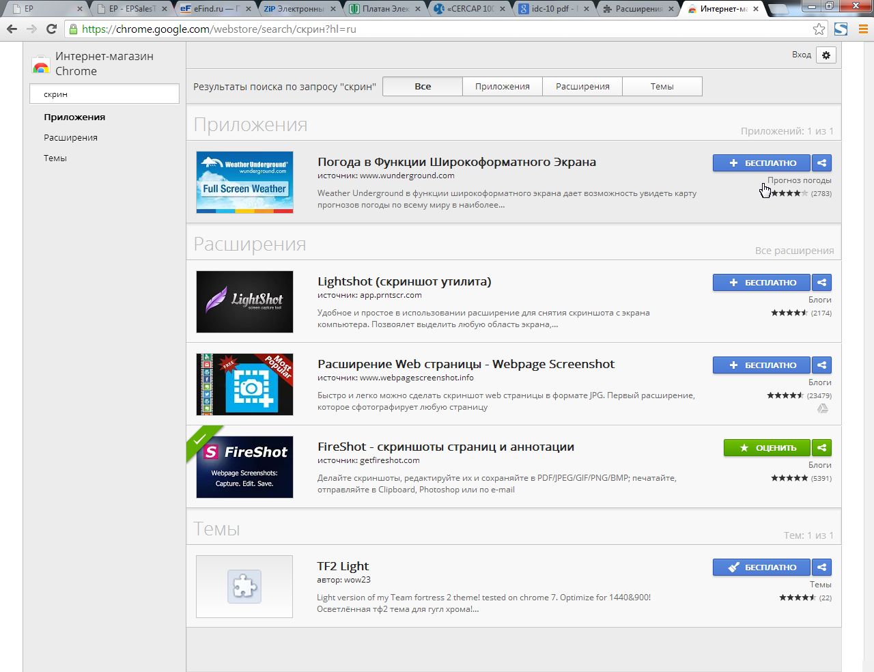The width and height of the screenshot is (874, 672).
Task: Choose 'Темы' in the left sidebar
Action: coord(55,158)
